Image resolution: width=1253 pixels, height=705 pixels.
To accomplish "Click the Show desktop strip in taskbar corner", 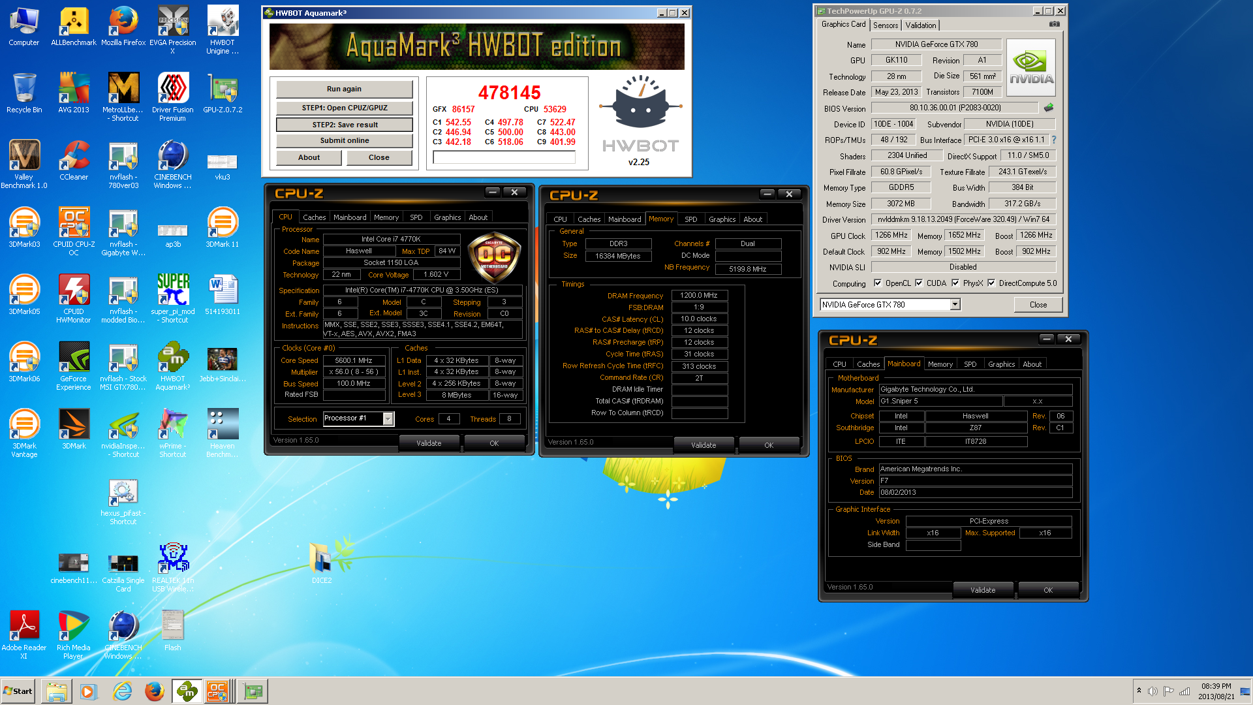I will pos(1246,691).
